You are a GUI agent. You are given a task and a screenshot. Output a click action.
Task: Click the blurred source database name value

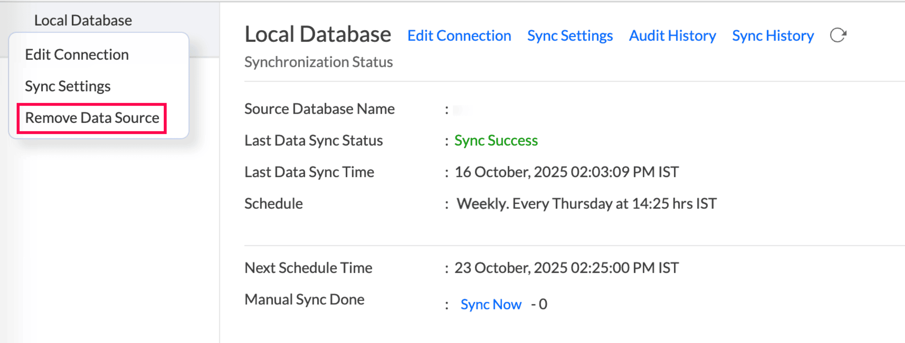461,109
